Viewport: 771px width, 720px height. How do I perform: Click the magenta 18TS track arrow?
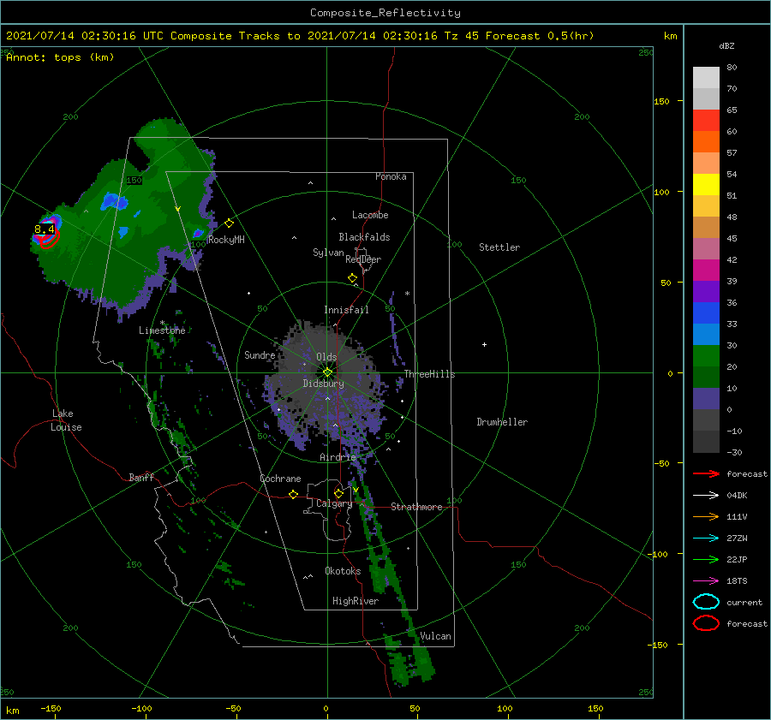tap(706, 581)
